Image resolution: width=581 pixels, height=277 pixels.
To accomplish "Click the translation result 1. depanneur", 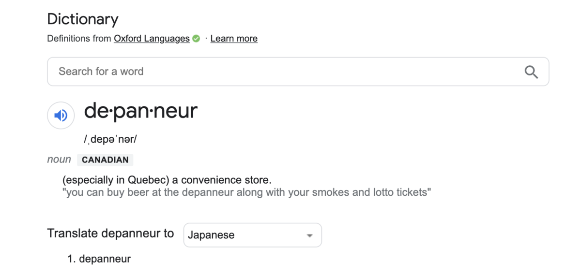I will coord(99,259).
